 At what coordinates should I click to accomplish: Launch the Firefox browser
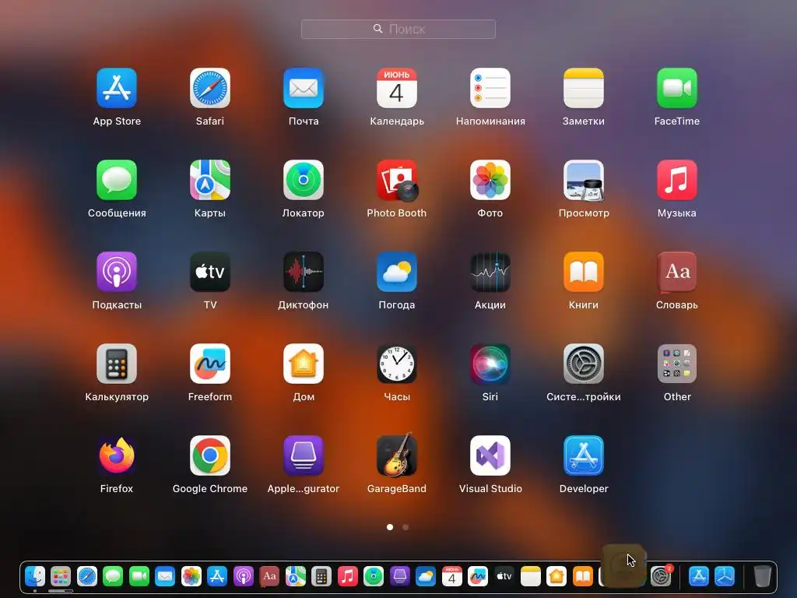click(117, 456)
